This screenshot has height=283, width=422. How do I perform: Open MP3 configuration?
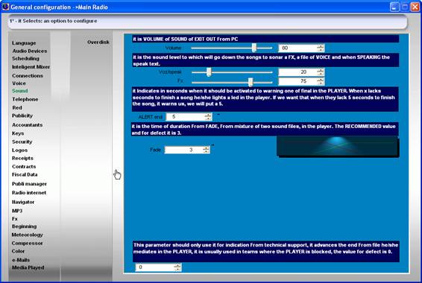17,211
